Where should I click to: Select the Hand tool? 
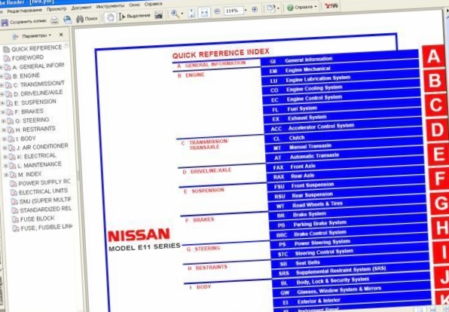pyautogui.click(x=110, y=17)
